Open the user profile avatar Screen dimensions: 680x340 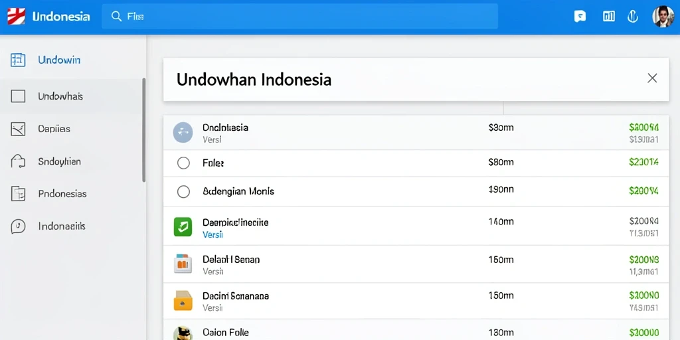(x=663, y=17)
